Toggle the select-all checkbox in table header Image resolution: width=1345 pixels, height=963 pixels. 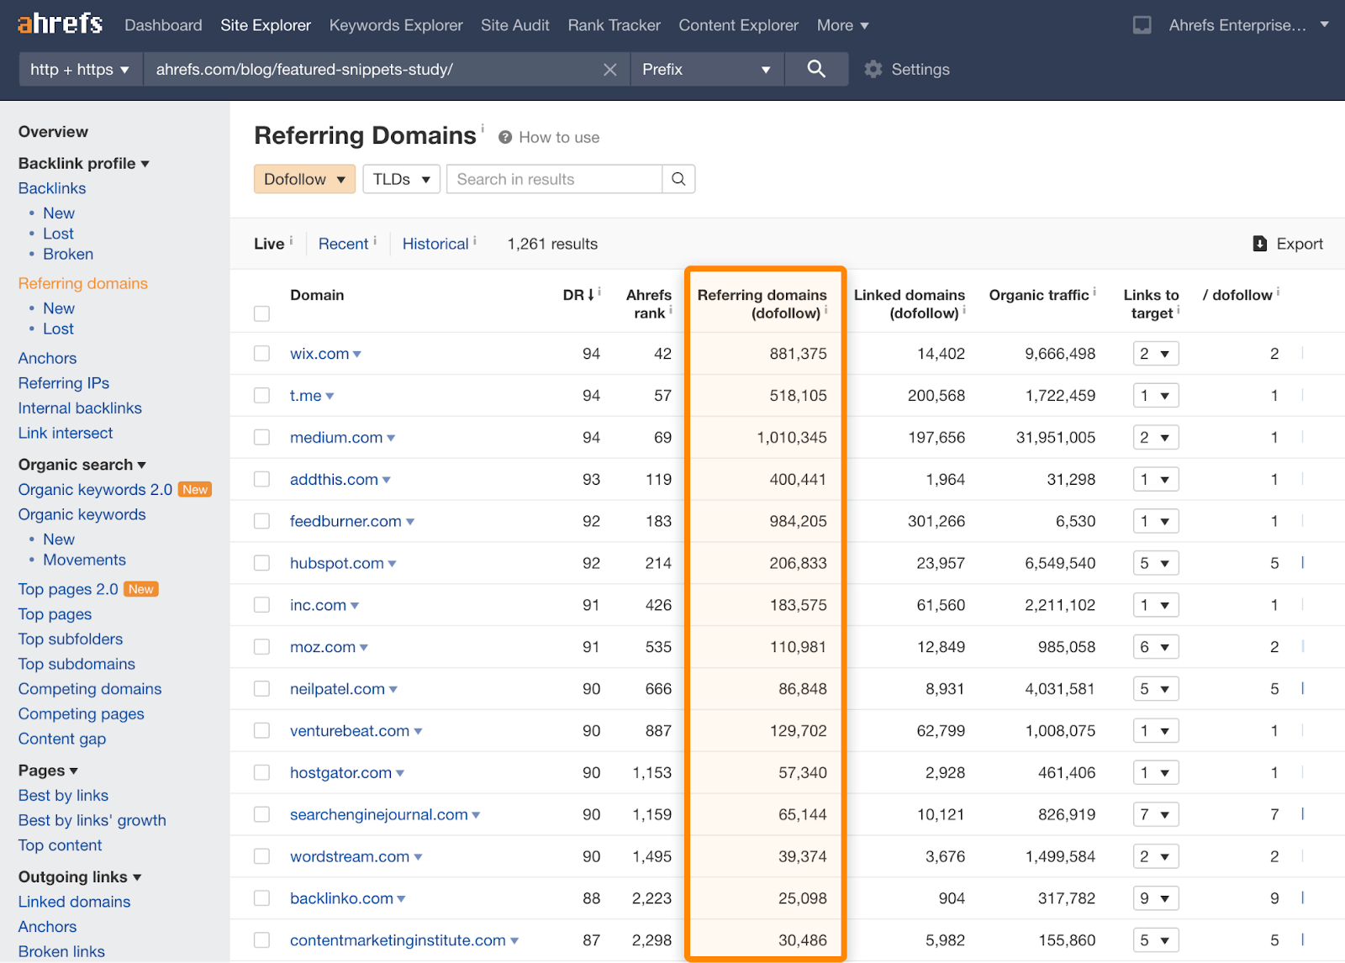click(262, 313)
